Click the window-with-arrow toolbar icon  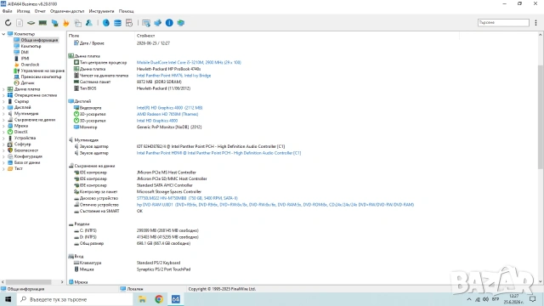point(146,23)
